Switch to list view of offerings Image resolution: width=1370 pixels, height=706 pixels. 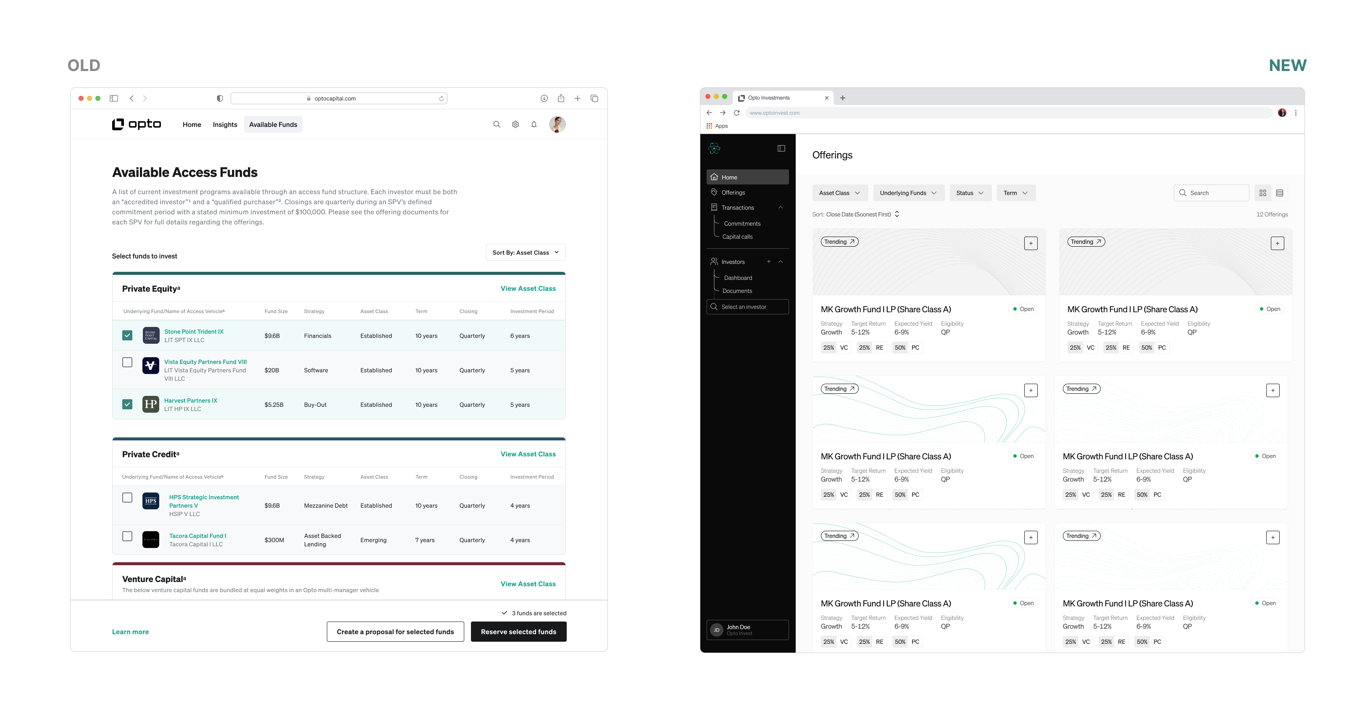(1280, 192)
